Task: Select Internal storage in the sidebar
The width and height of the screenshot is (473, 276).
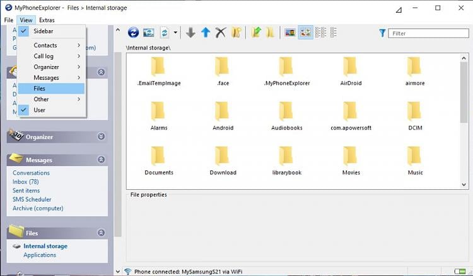Action: [45, 246]
